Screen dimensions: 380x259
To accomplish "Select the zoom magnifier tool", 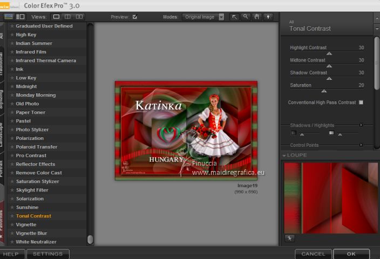I will pos(246,17).
